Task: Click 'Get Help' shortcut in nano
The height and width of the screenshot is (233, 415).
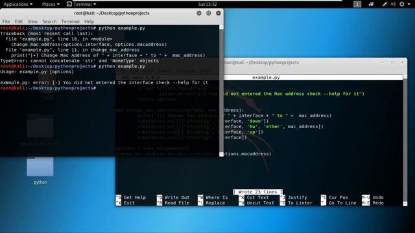Action: point(131,197)
